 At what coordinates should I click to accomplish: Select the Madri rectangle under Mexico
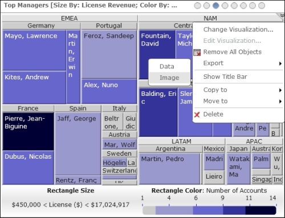pyautogui.click(x=214, y=162)
